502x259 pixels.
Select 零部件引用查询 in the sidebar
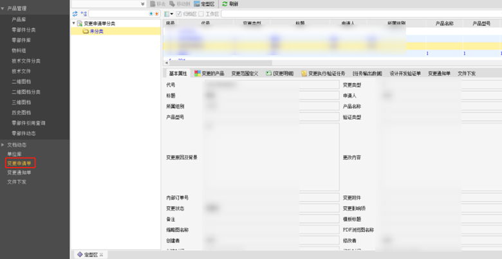(28, 123)
